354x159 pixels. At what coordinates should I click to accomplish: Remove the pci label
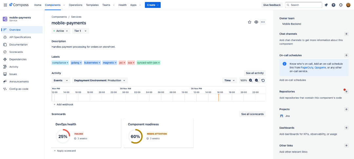point(125,63)
